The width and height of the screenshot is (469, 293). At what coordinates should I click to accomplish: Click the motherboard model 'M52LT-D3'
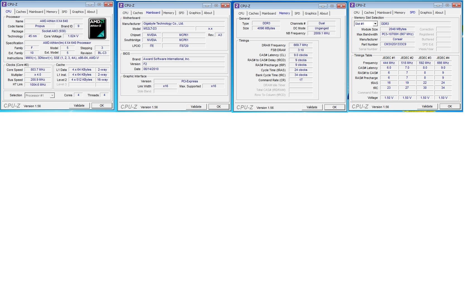click(x=168, y=28)
